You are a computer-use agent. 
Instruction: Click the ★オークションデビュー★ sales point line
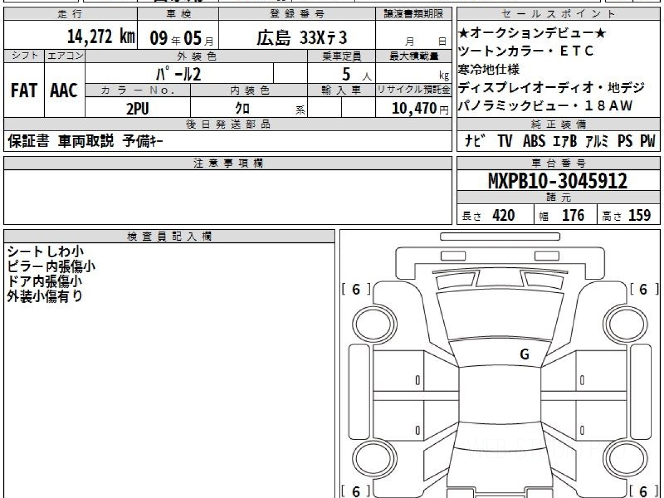coord(532,34)
